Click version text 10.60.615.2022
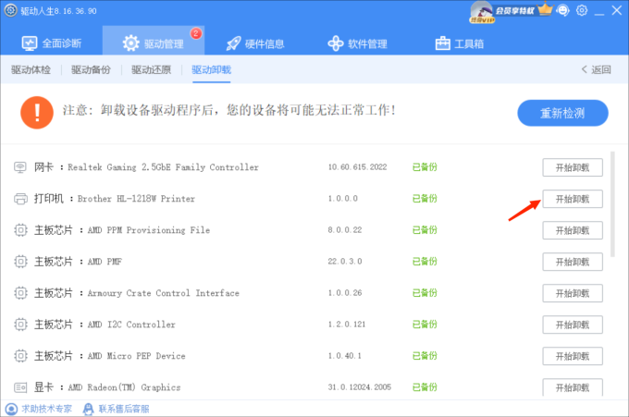 click(357, 167)
